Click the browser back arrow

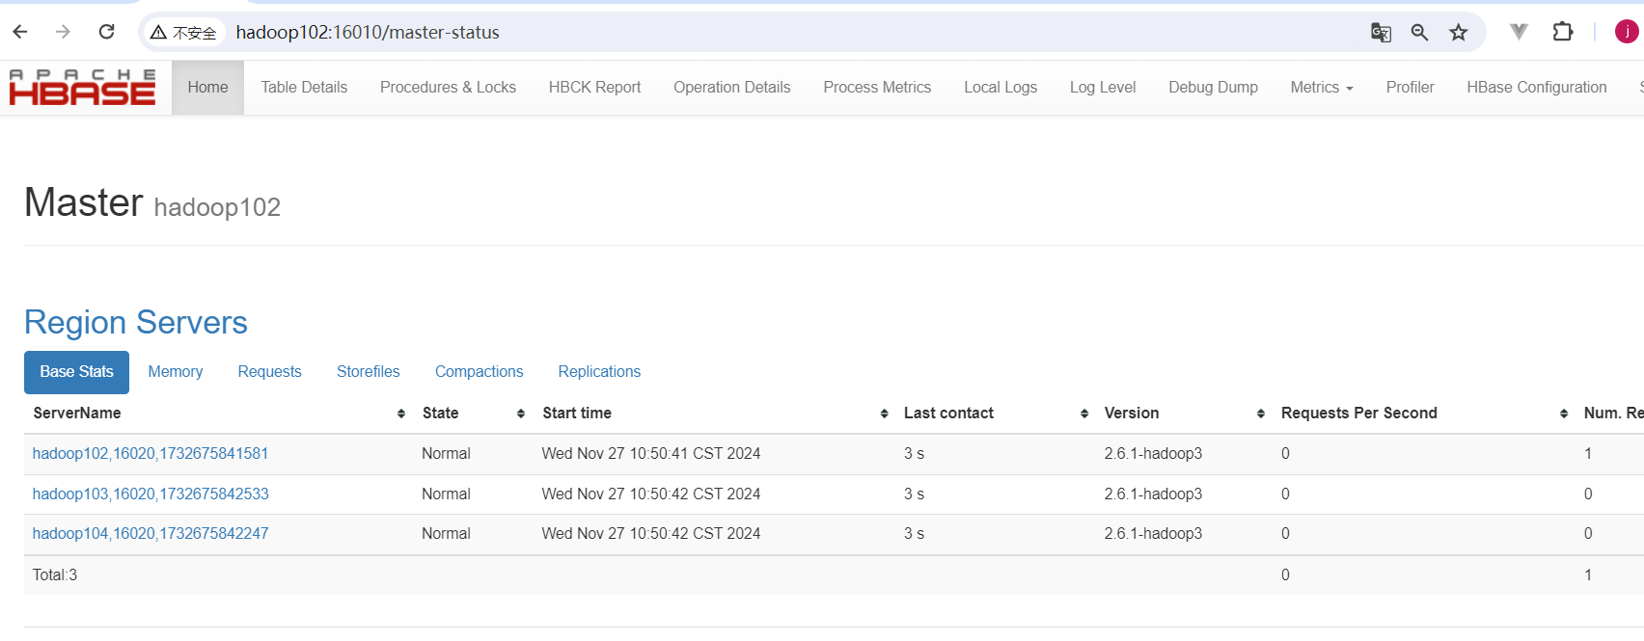click(20, 32)
